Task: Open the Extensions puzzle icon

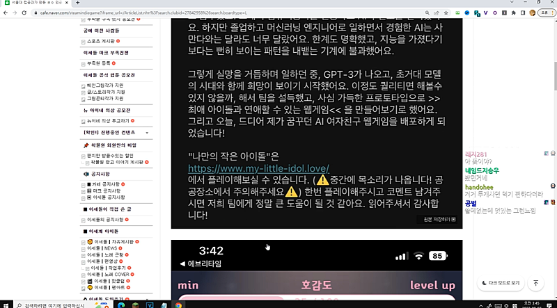Action: tap(513, 13)
